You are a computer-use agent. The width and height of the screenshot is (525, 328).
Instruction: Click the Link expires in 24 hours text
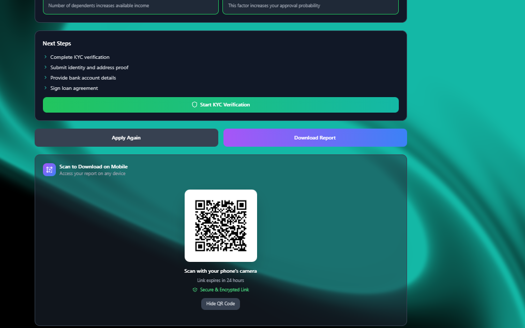tap(220, 280)
